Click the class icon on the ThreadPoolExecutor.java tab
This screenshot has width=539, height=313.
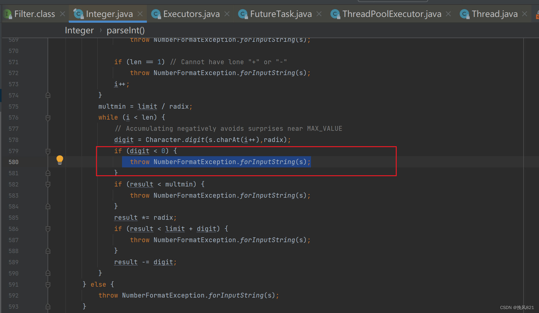pyautogui.click(x=336, y=14)
